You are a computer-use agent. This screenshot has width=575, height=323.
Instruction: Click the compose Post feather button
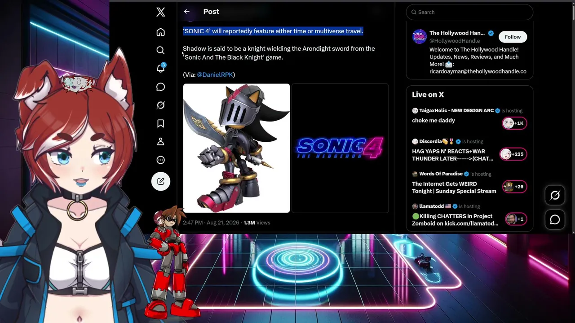point(160,181)
